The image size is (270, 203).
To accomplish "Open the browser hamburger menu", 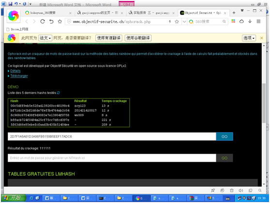I will [x=258, y=21].
